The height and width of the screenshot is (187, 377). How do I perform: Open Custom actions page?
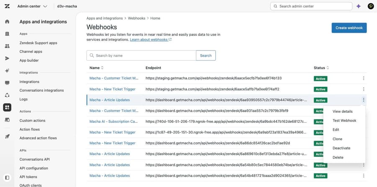[32, 121]
